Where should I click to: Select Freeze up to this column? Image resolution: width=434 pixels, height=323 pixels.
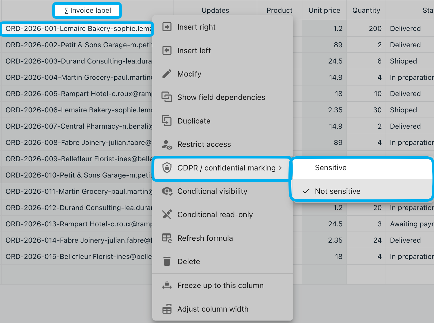tap(223, 285)
